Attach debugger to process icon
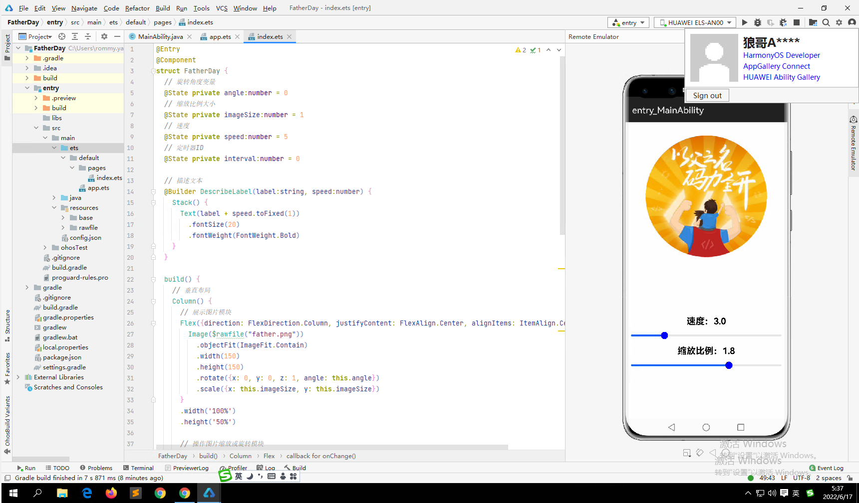859x503 pixels. [783, 22]
